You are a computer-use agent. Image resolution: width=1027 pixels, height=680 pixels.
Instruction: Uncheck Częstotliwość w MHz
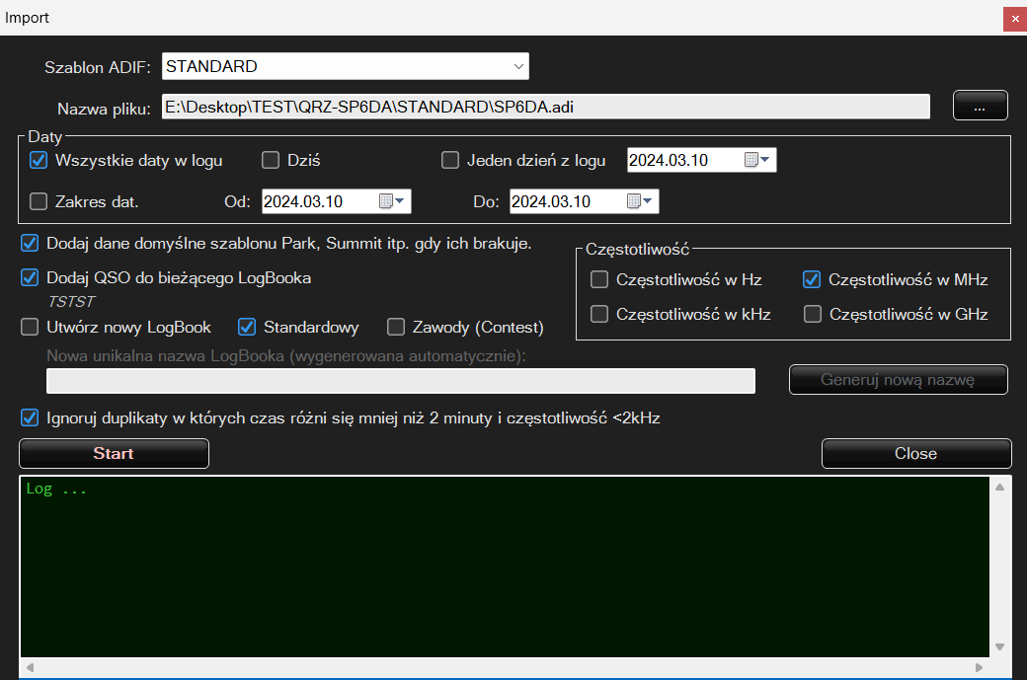813,280
